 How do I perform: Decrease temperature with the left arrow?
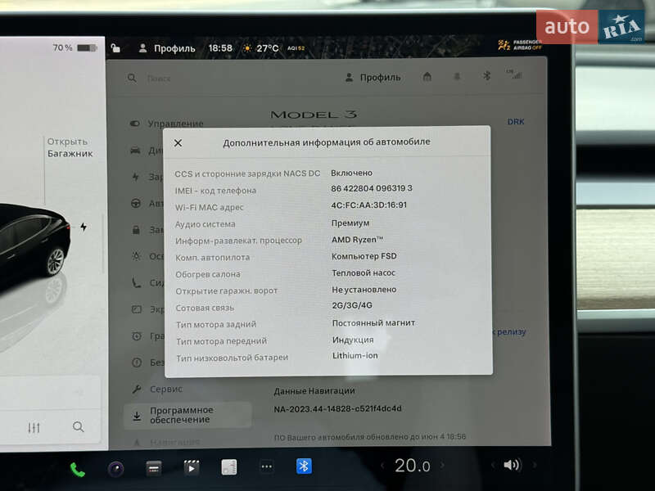tap(383, 465)
